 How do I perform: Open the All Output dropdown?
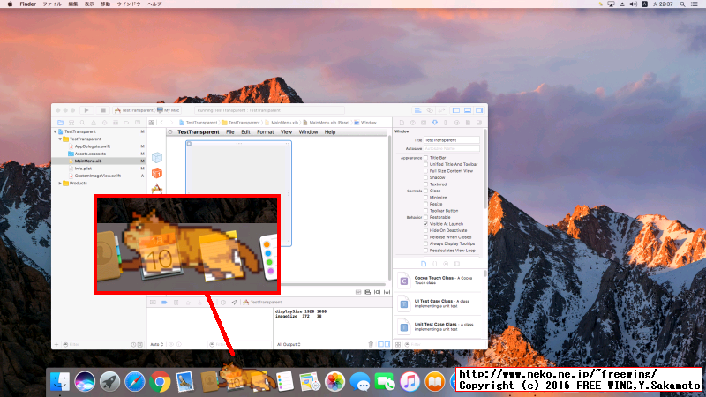[289, 344]
